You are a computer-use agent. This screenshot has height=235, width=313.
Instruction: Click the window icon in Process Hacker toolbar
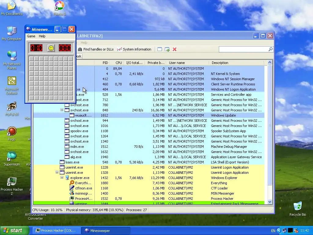(160, 49)
